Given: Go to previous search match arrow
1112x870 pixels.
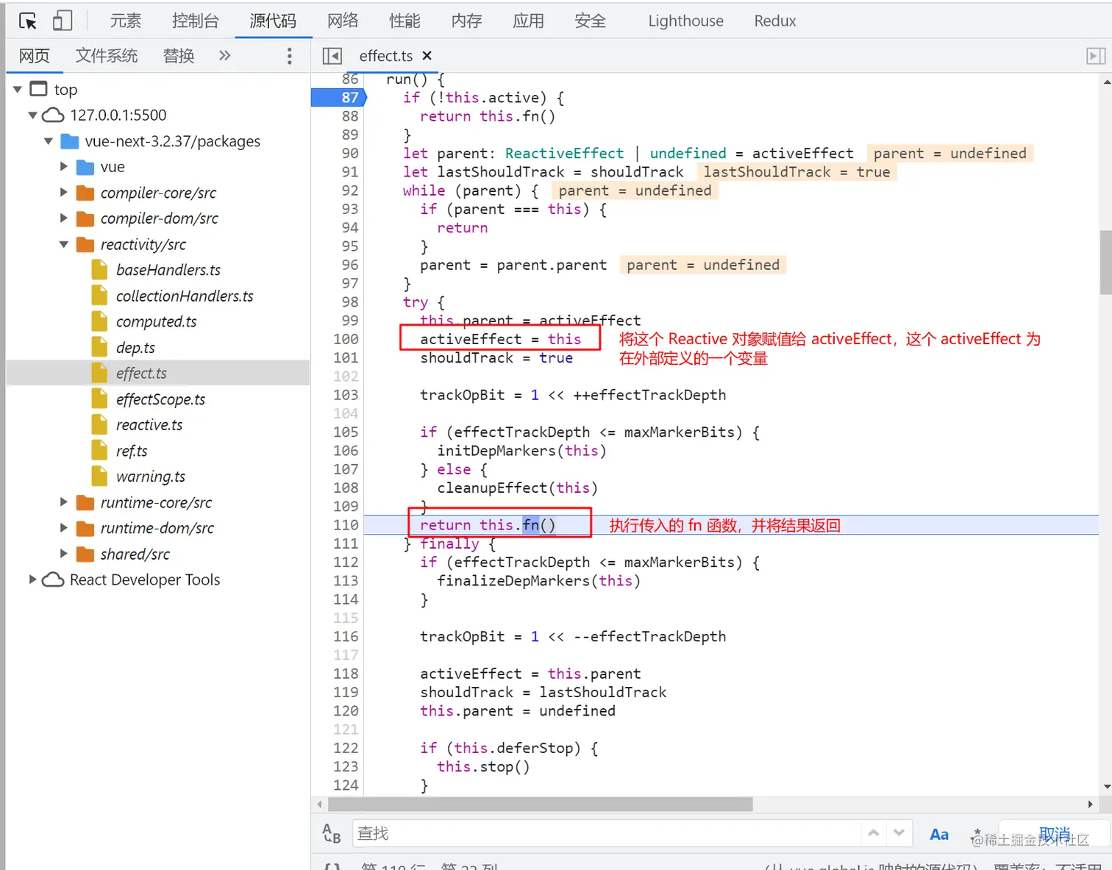Looking at the screenshot, I should (873, 833).
